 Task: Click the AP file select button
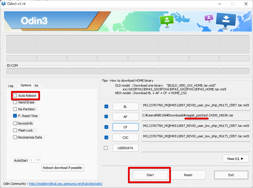[x=125, y=117]
